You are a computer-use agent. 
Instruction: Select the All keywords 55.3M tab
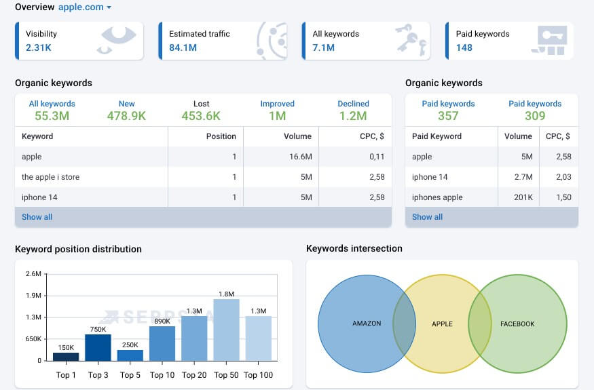tap(52, 110)
